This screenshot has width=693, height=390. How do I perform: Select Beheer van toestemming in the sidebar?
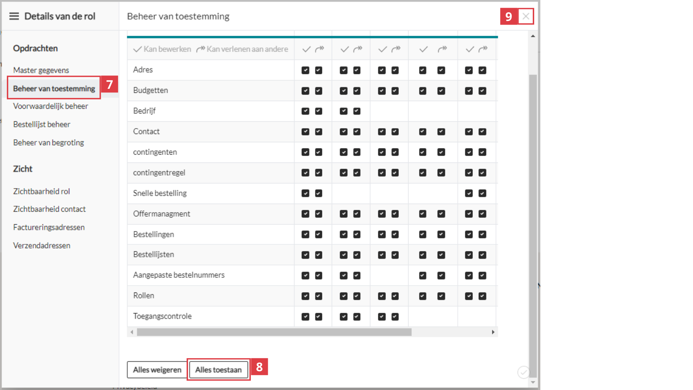pyautogui.click(x=54, y=88)
